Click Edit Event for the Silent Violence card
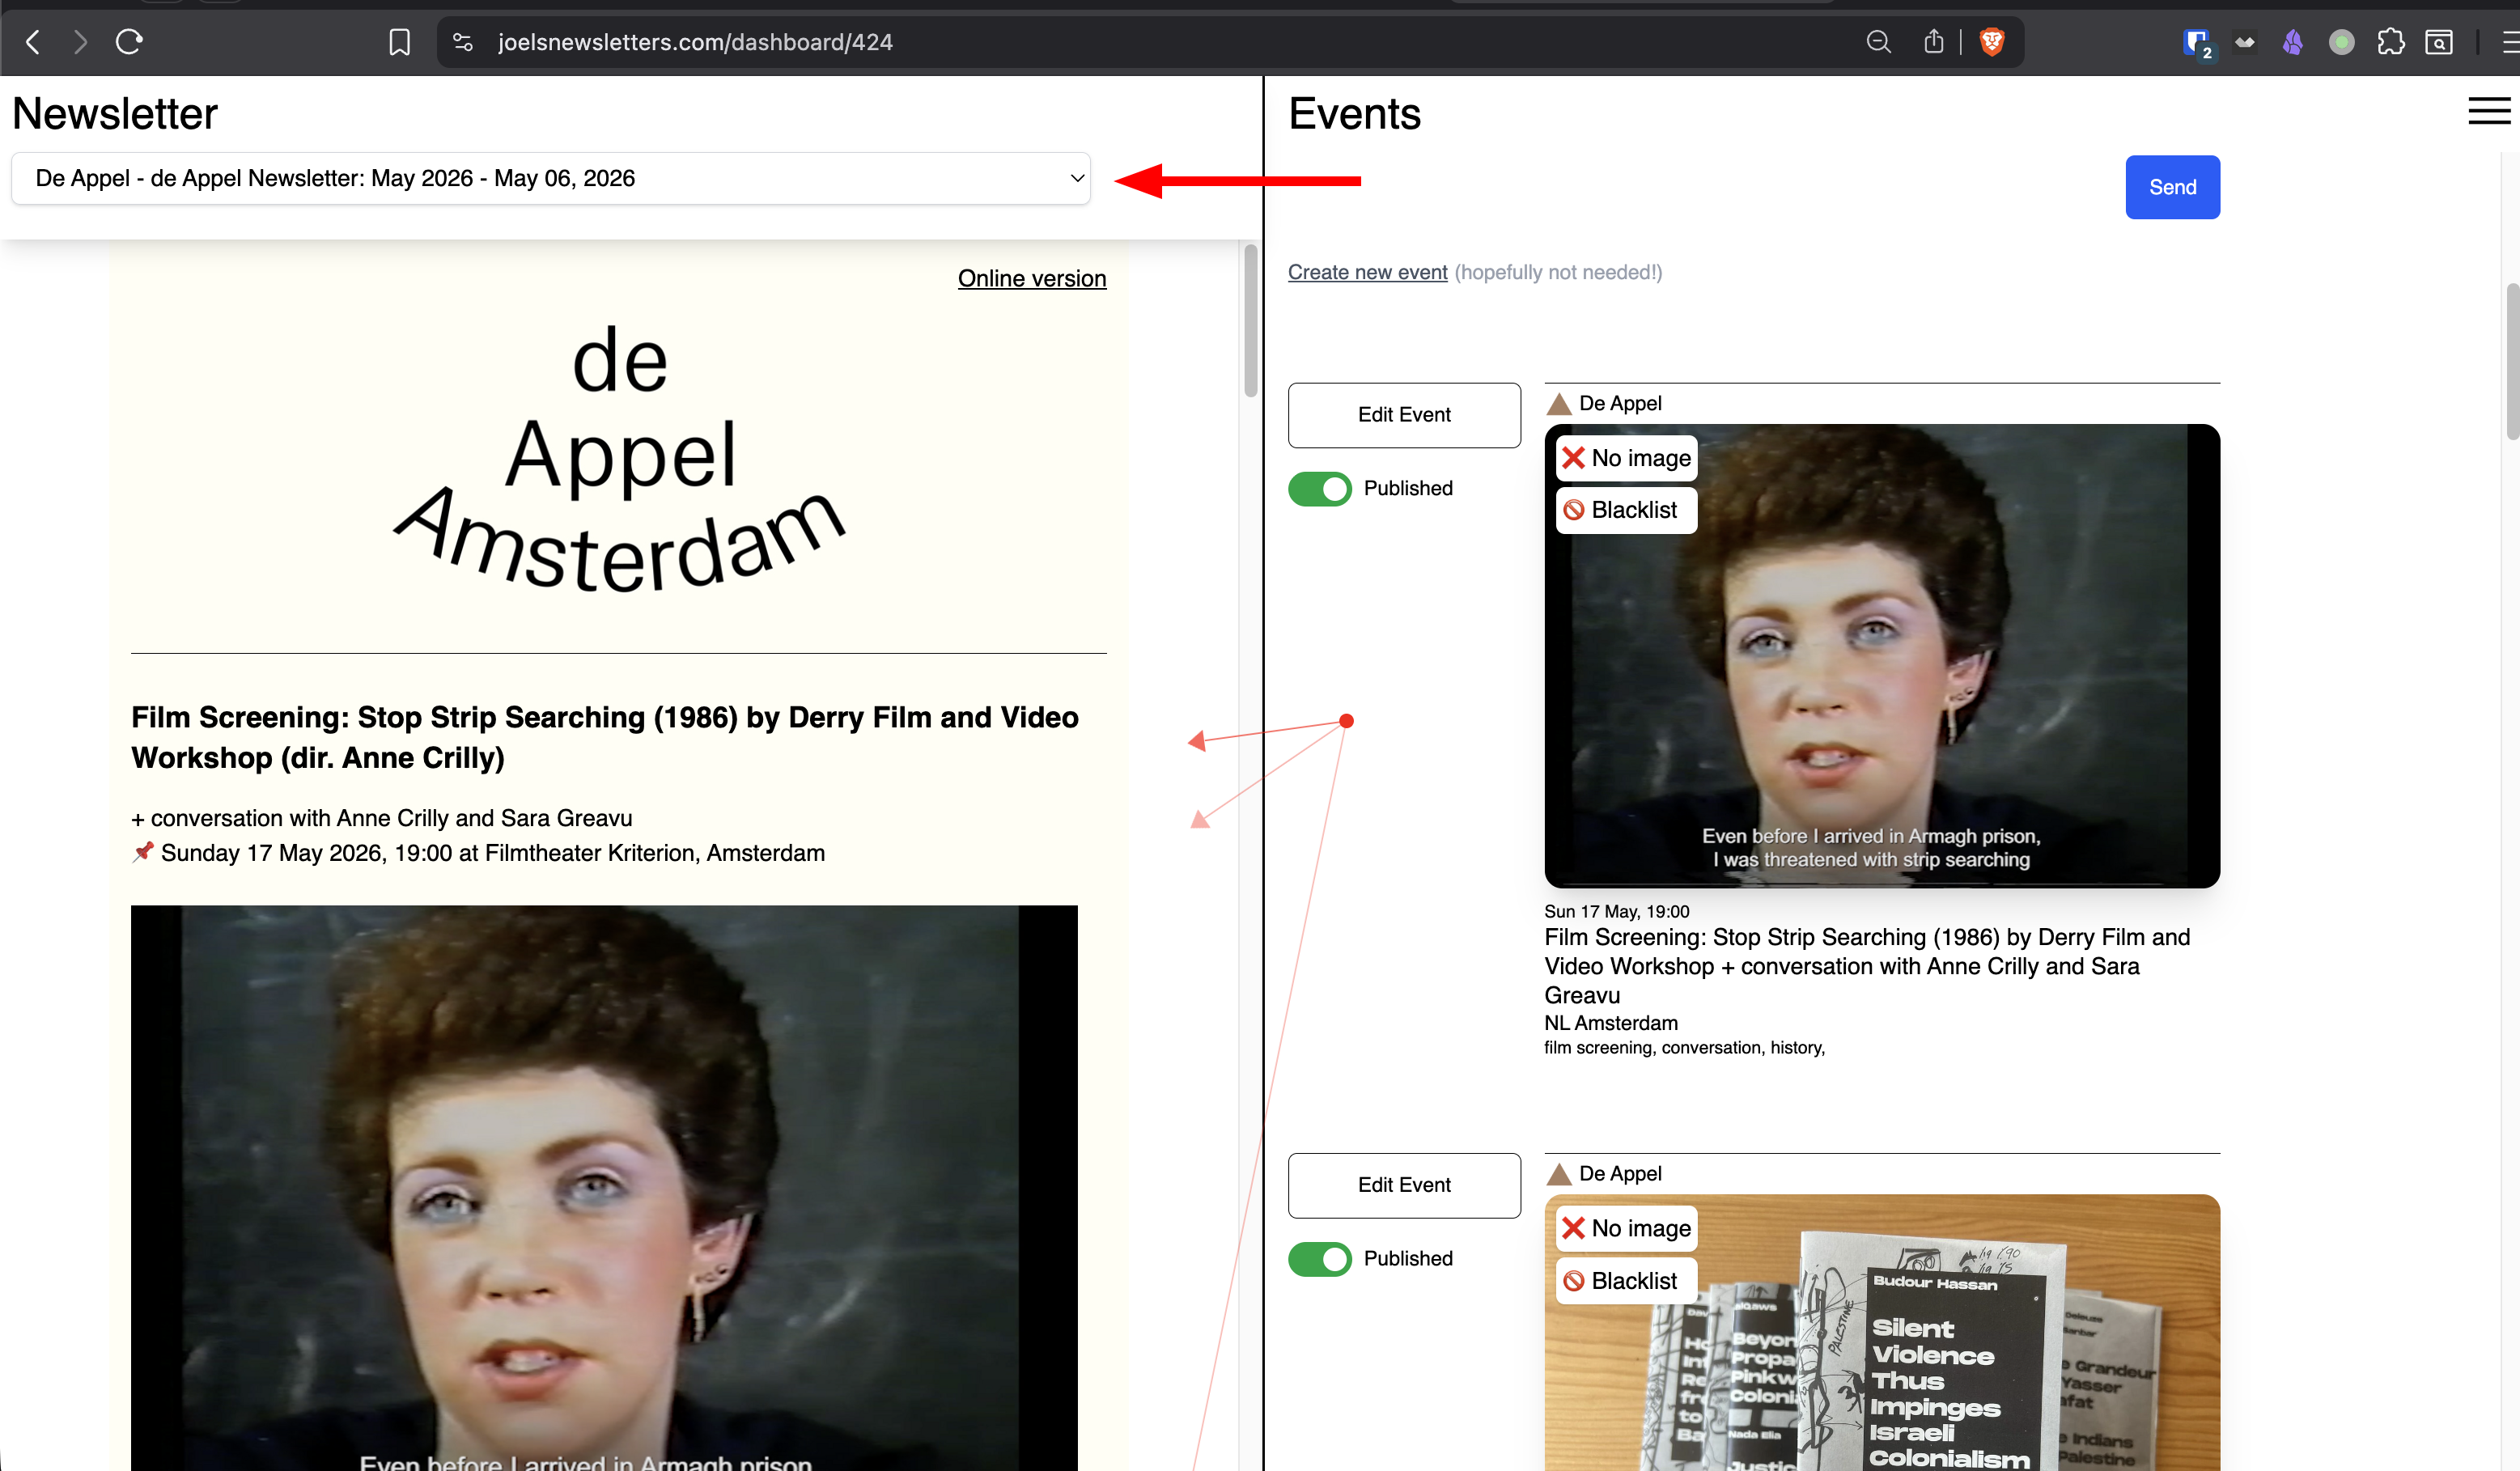 click(x=1404, y=1185)
